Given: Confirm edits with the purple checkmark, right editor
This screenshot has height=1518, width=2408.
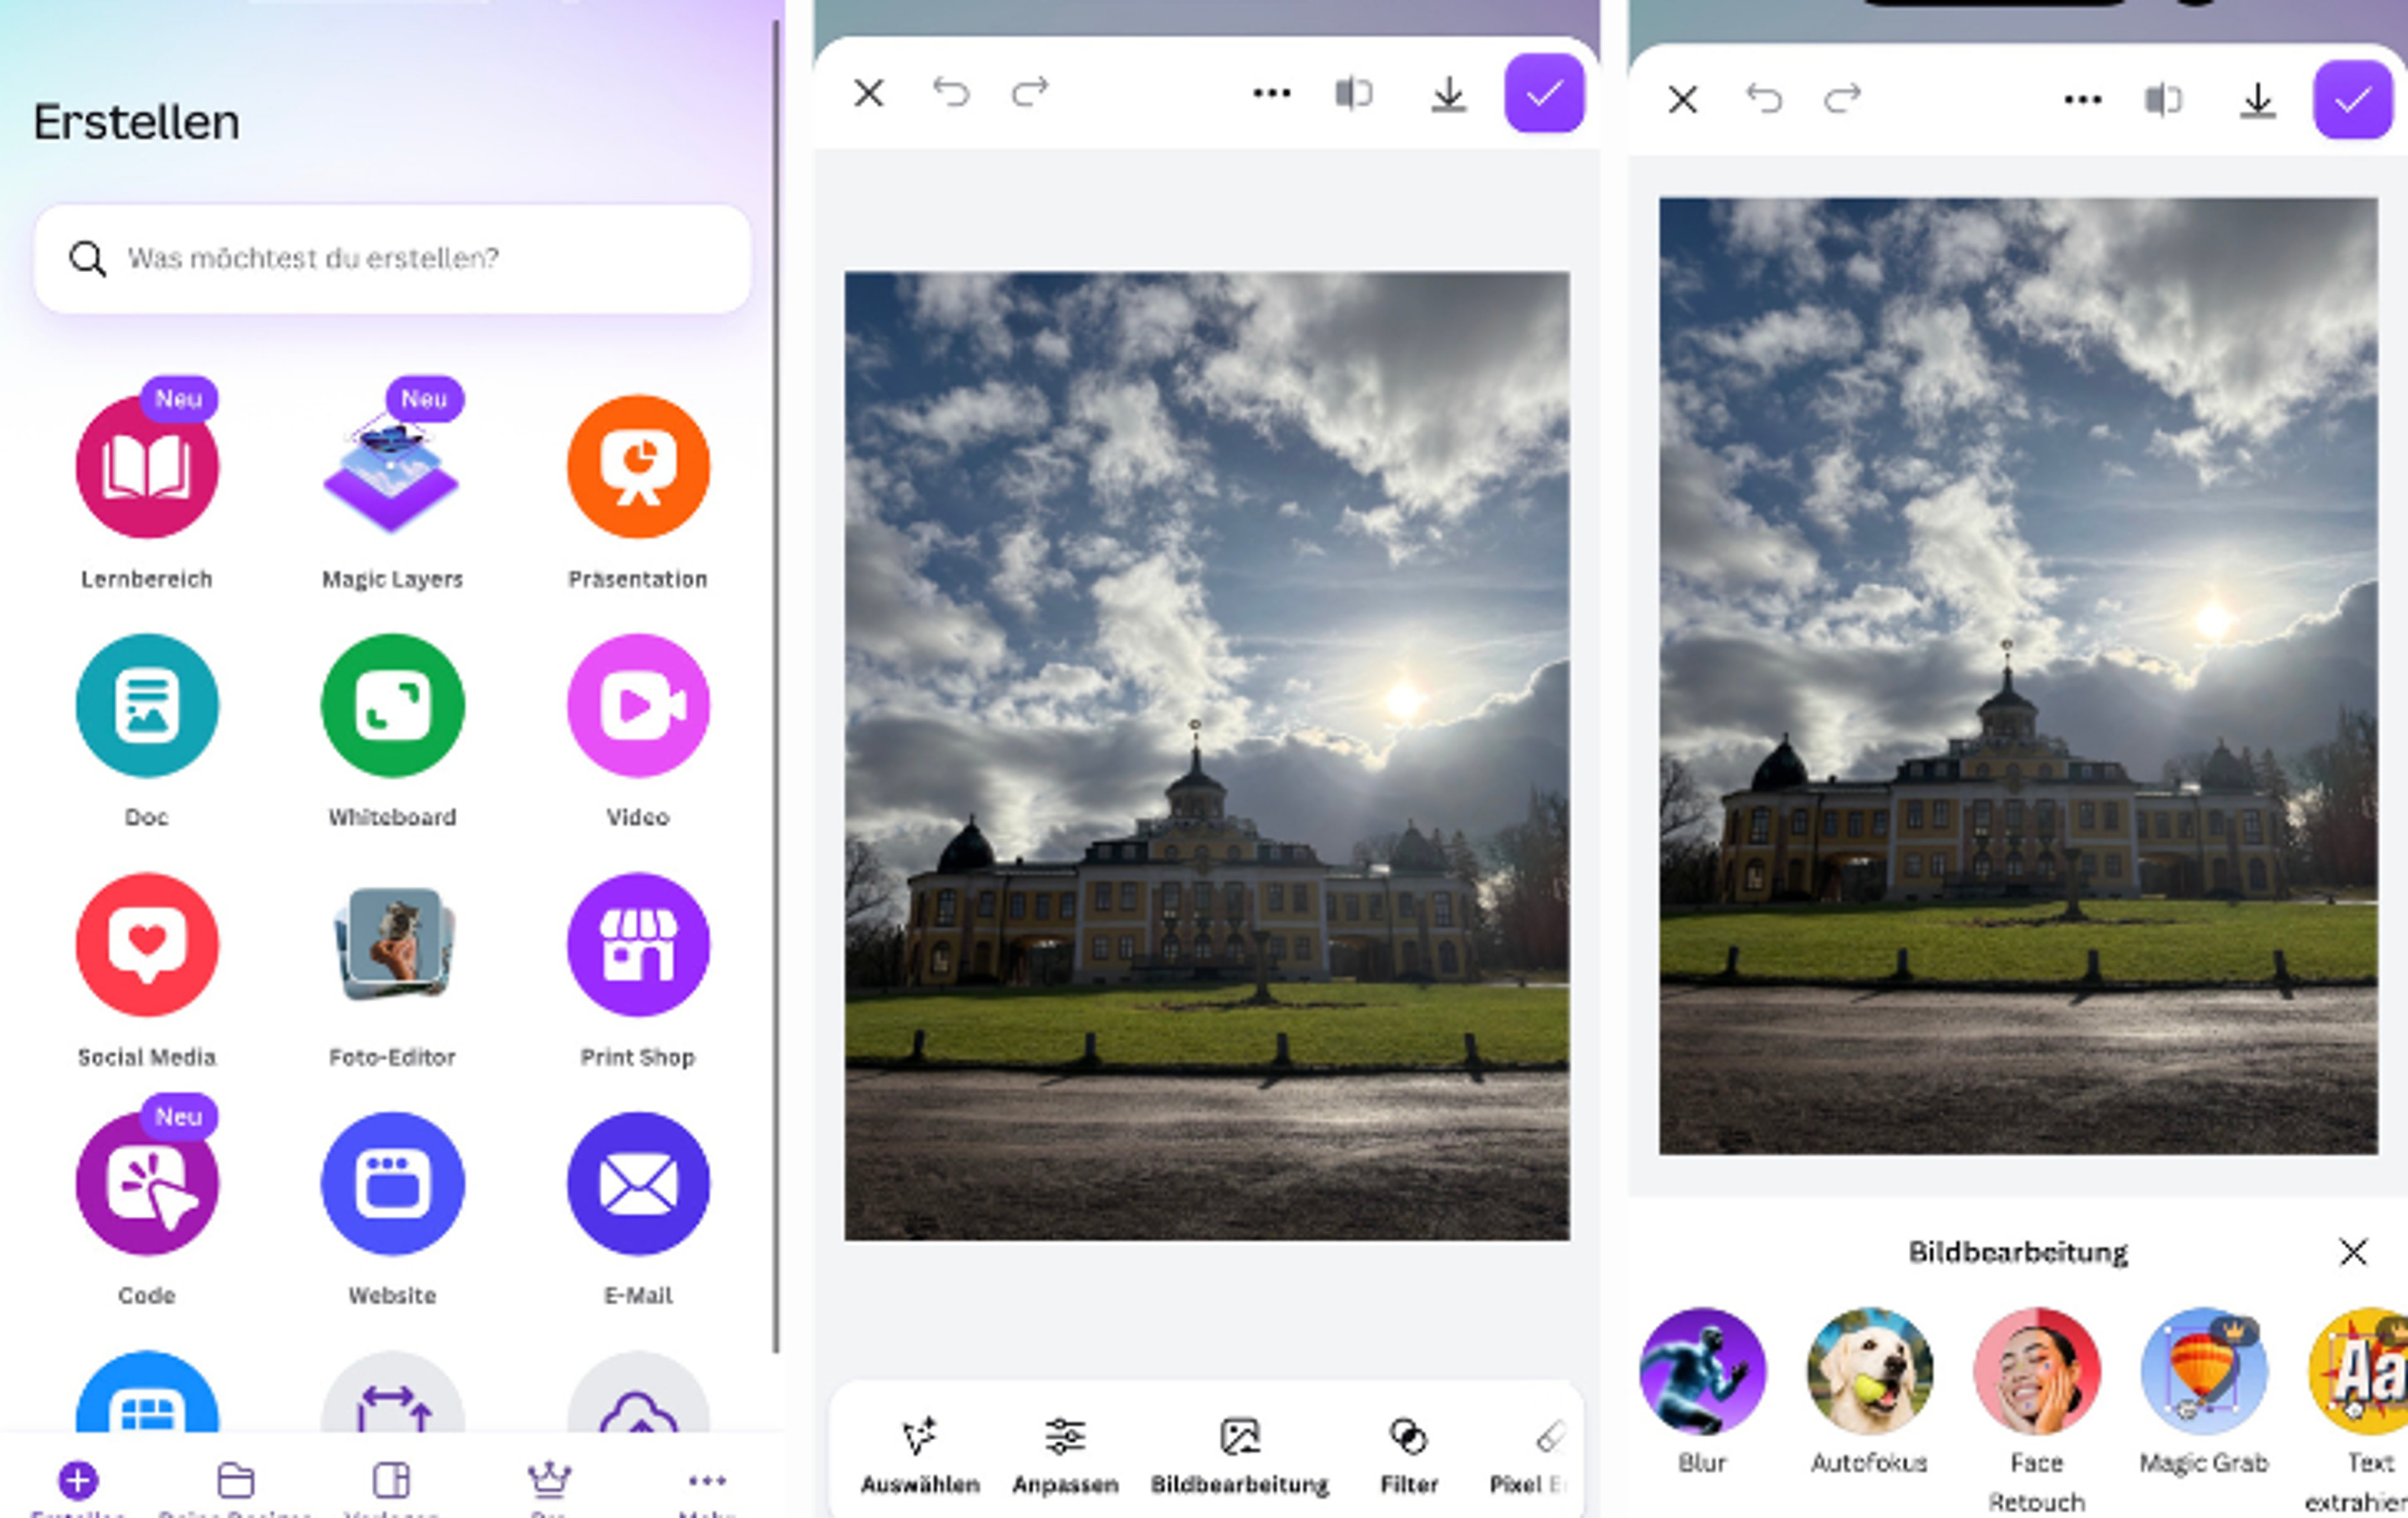Looking at the screenshot, I should pos(2353,100).
